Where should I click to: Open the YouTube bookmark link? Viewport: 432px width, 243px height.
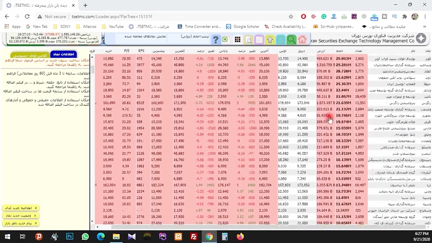tap(116, 27)
